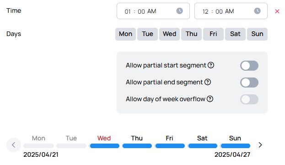
Task: Select the Wed day button
Action: (169, 34)
